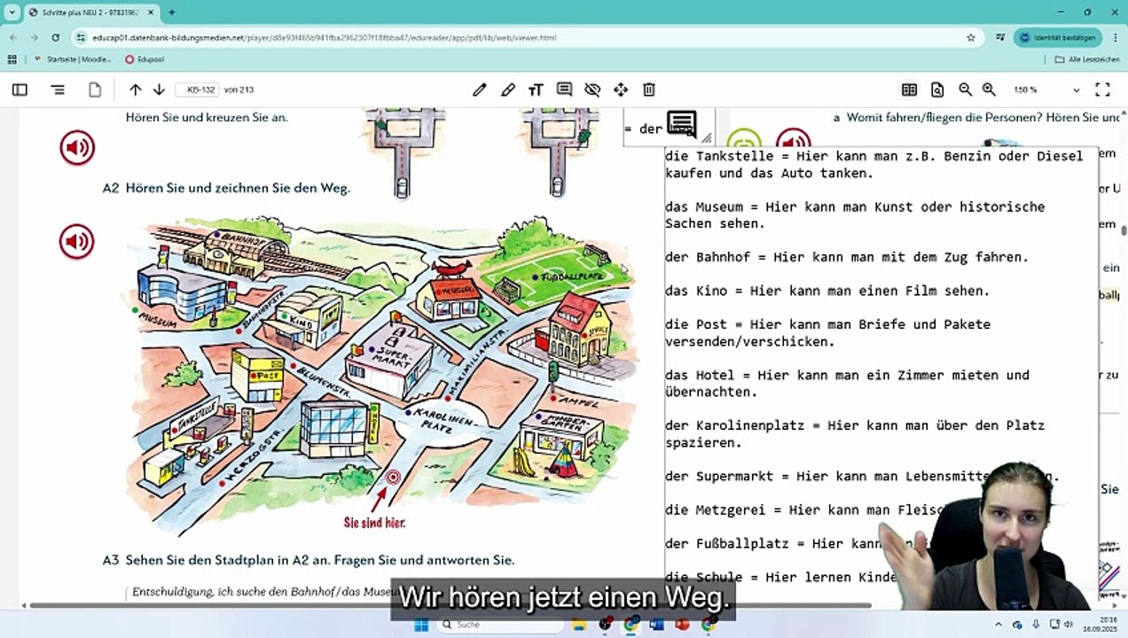Open the Windows Start menu
The width and height of the screenshot is (1128, 638).
421,625
